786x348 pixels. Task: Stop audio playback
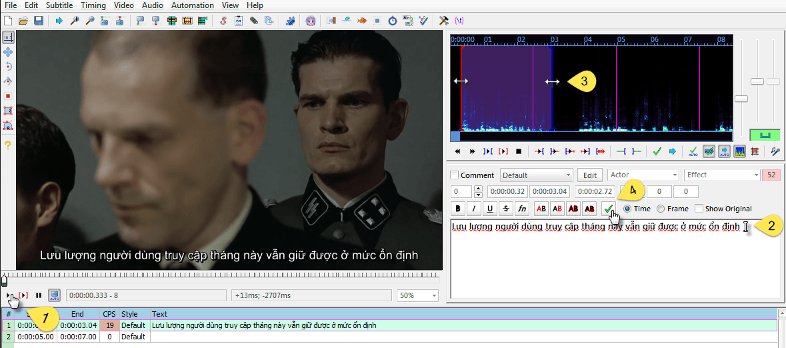(519, 151)
